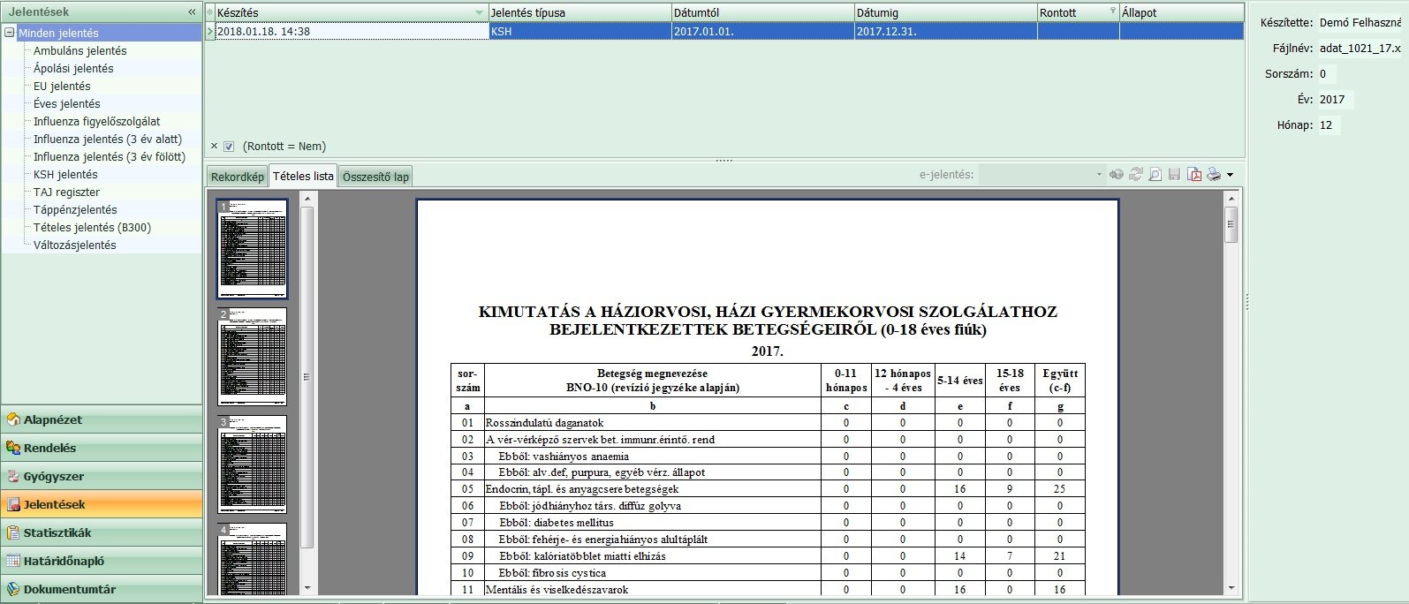Click the print preview magnifier icon

[x=1155, y=175]
